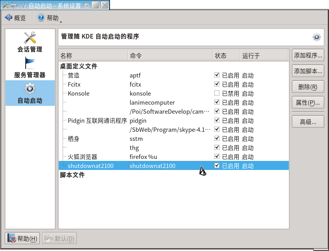Click the pidgin command text
Screen dimensions: 329x251
point(138,121)
